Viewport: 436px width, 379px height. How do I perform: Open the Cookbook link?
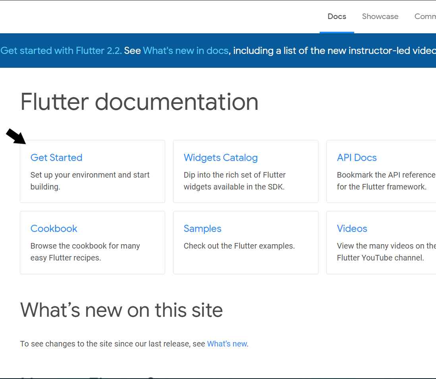[54, 228]
